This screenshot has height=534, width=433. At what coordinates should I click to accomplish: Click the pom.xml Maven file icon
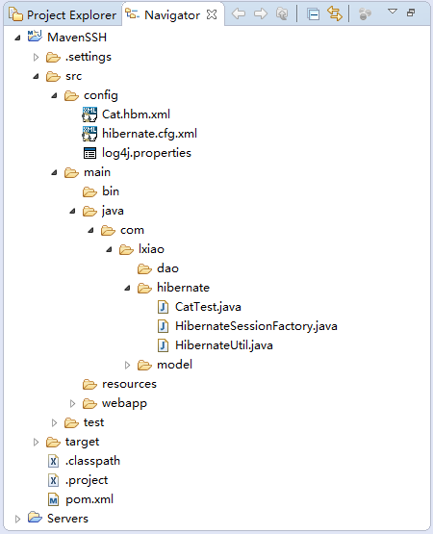pos(53,499)
